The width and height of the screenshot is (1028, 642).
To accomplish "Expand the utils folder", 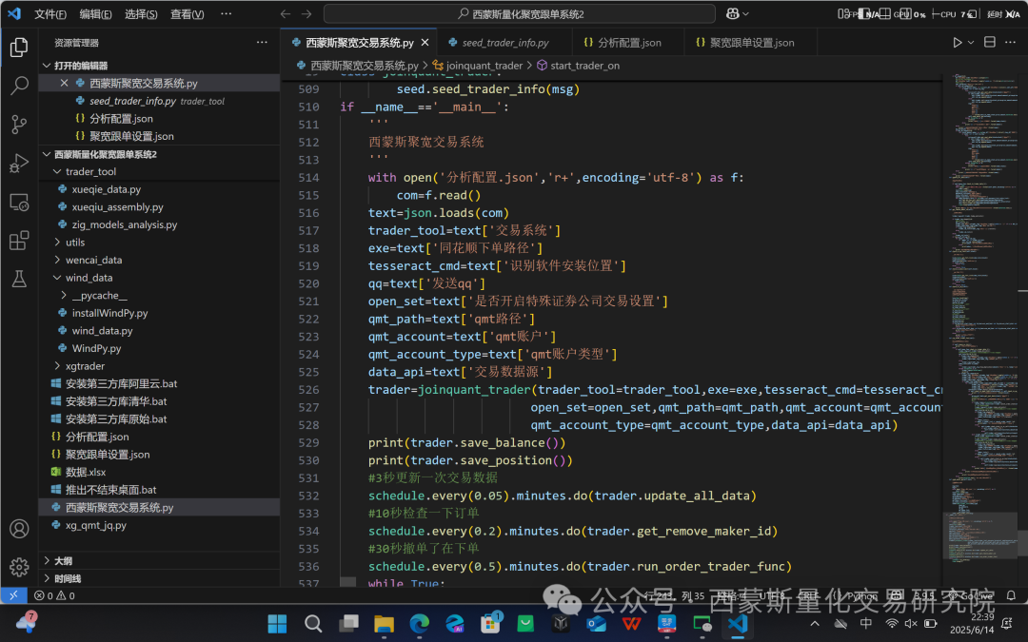I will tap(58, 243).
